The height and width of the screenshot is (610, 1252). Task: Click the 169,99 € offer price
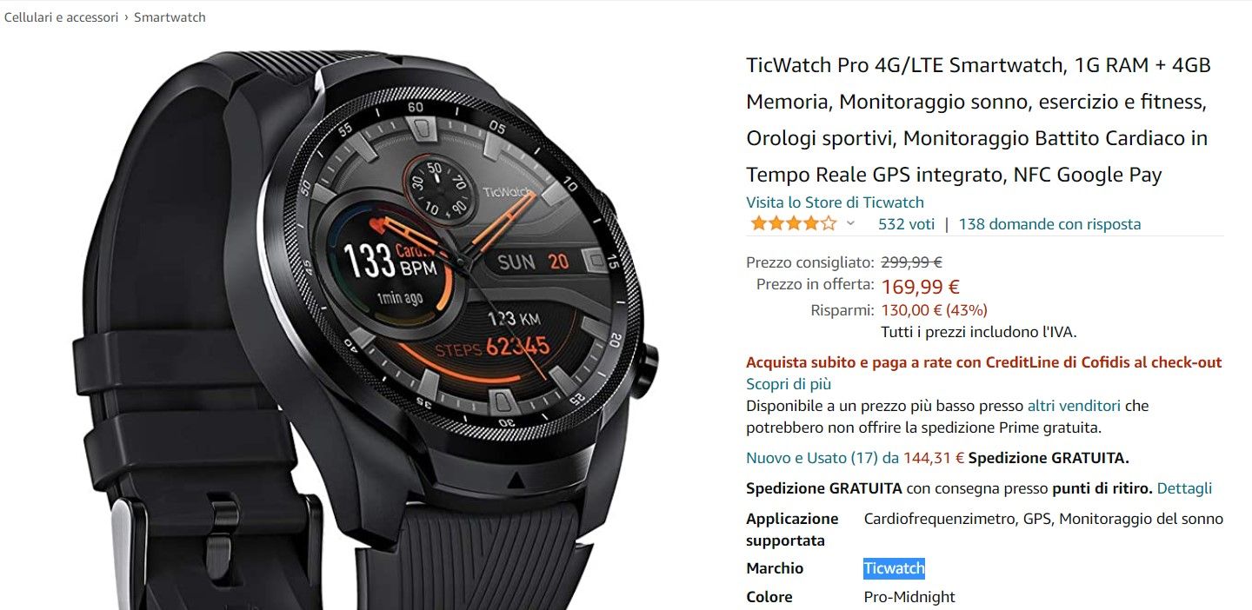(x=920, y=287)
